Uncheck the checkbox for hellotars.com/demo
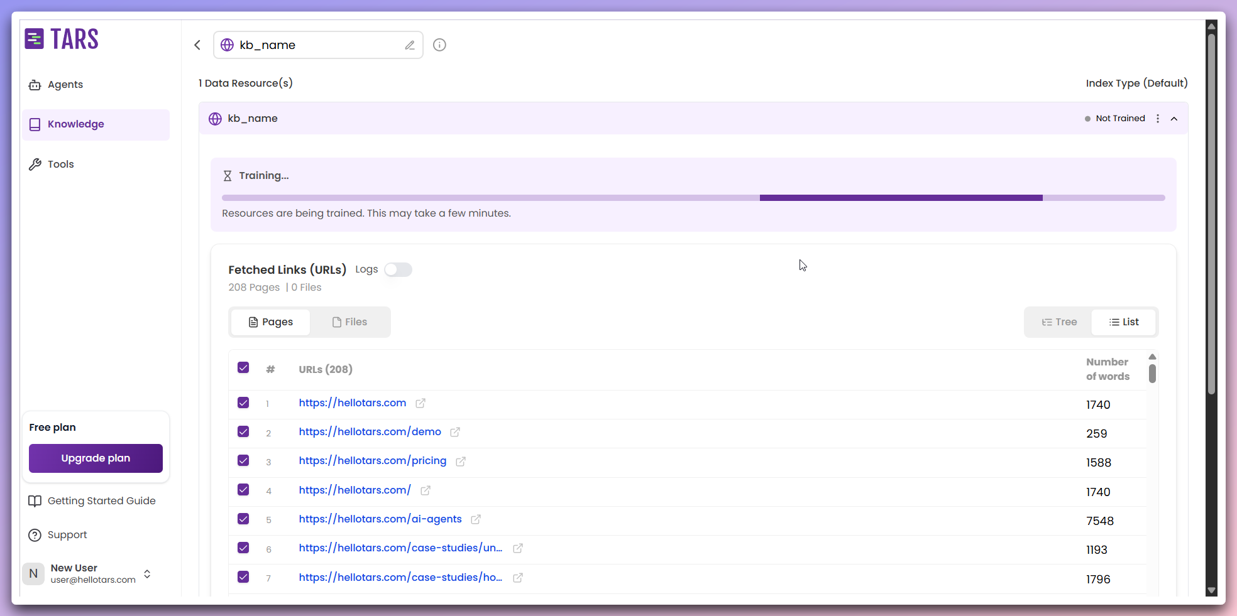1237x616 pixels. (x=243, y=431)
